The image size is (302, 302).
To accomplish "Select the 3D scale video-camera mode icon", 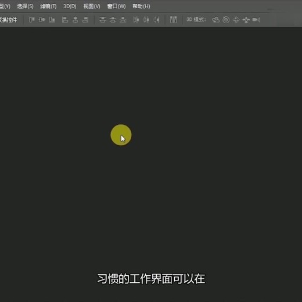I will [x=256, y=20].
